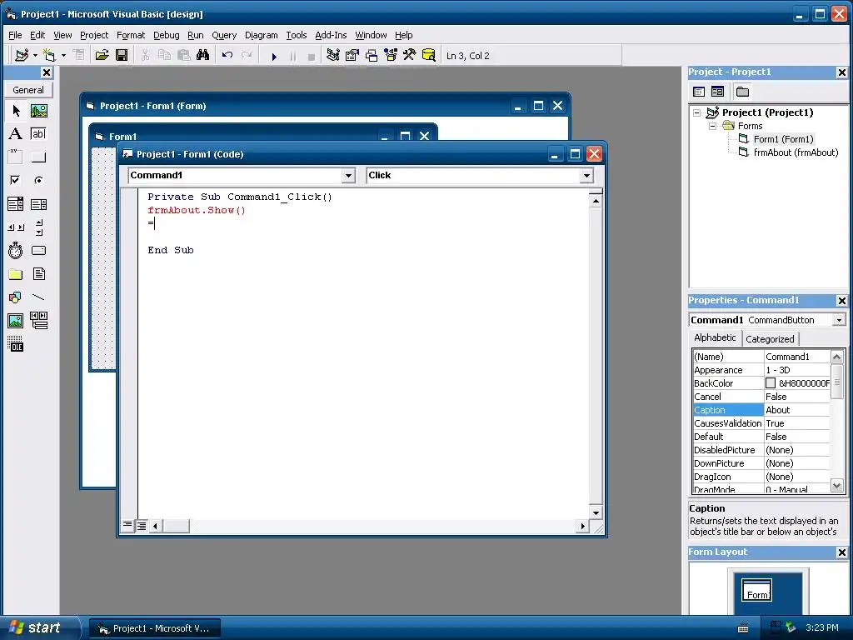Select the General toolbox tab
This screenshot has width=853, height=640.
pos(28,90)
